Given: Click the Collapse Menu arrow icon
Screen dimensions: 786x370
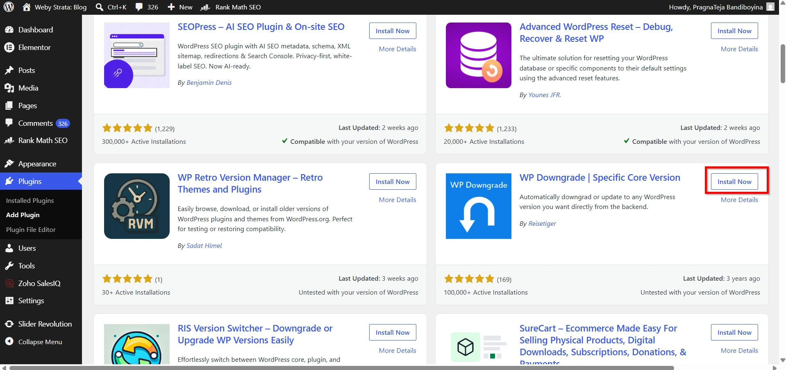Looking at the screenshot, I should (x=9, y=341).
